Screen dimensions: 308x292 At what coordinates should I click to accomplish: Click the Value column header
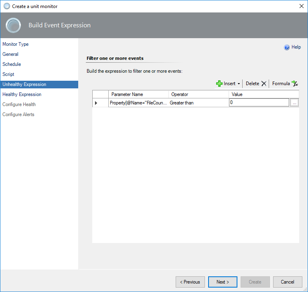(x=264, y=94)
